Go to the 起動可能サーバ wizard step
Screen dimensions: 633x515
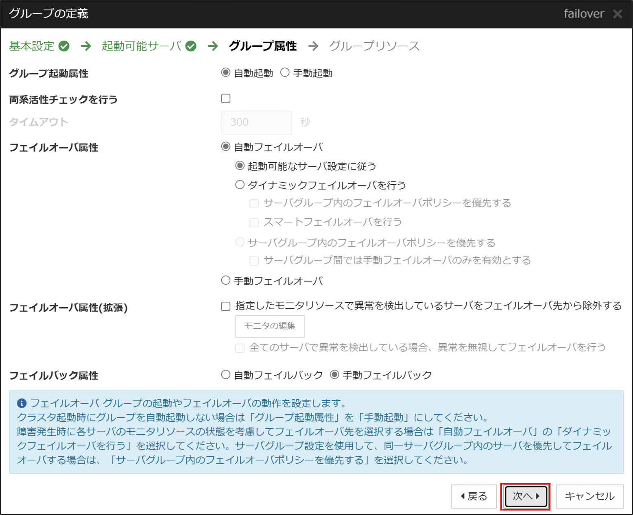141,46
